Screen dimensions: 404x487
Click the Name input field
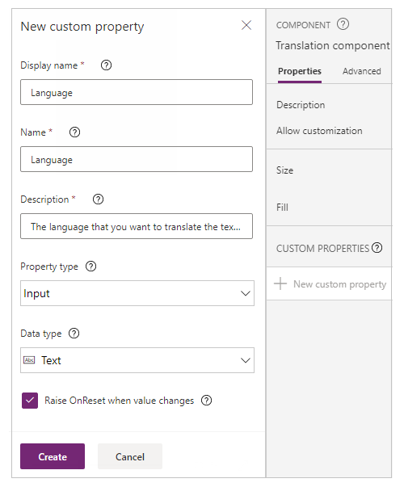pyautogui.click(x=137, y=159)
